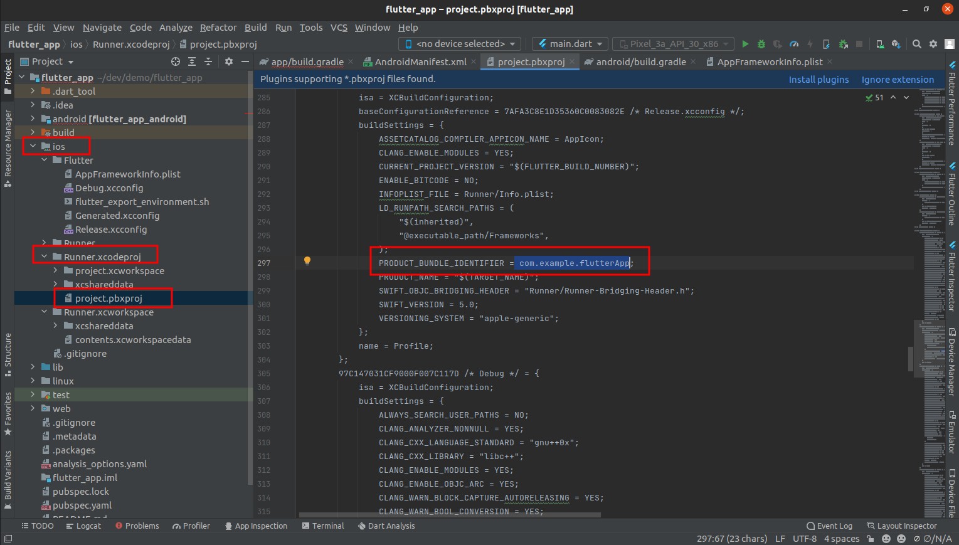This screenshot has width=959, height=545.
Task: Click the Ignore extension link
Action: [x=898, y=80]
